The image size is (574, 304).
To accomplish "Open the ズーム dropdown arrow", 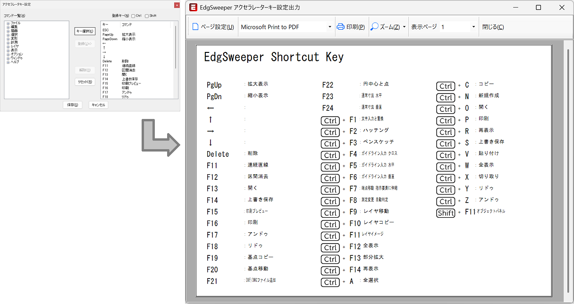I will pyautogui.click(x=404, y=27).
